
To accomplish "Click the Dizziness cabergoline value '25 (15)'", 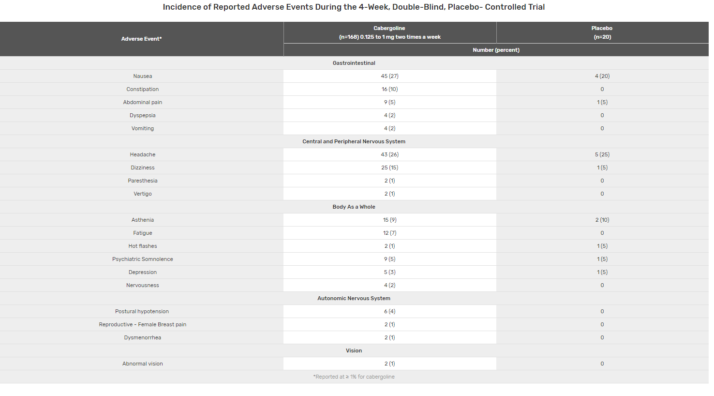I will [390, 168].
